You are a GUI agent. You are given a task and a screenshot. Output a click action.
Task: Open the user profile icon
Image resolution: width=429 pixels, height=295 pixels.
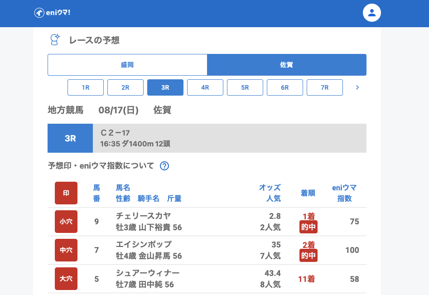pos(371,13)
